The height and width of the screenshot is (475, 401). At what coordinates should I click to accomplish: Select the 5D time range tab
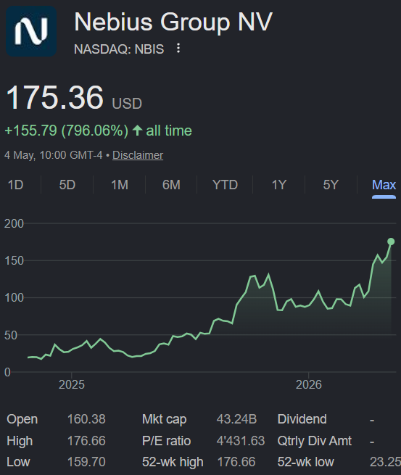pyautogui.click(x=67, y=185)
